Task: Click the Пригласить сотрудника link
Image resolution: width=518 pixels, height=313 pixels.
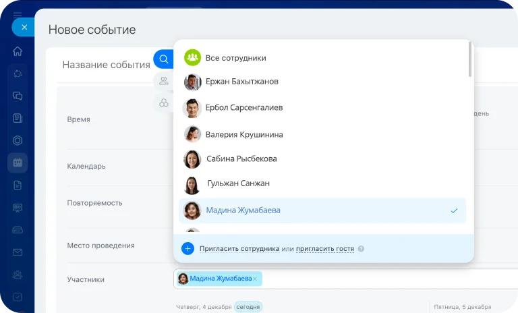Action: point(239,249)
